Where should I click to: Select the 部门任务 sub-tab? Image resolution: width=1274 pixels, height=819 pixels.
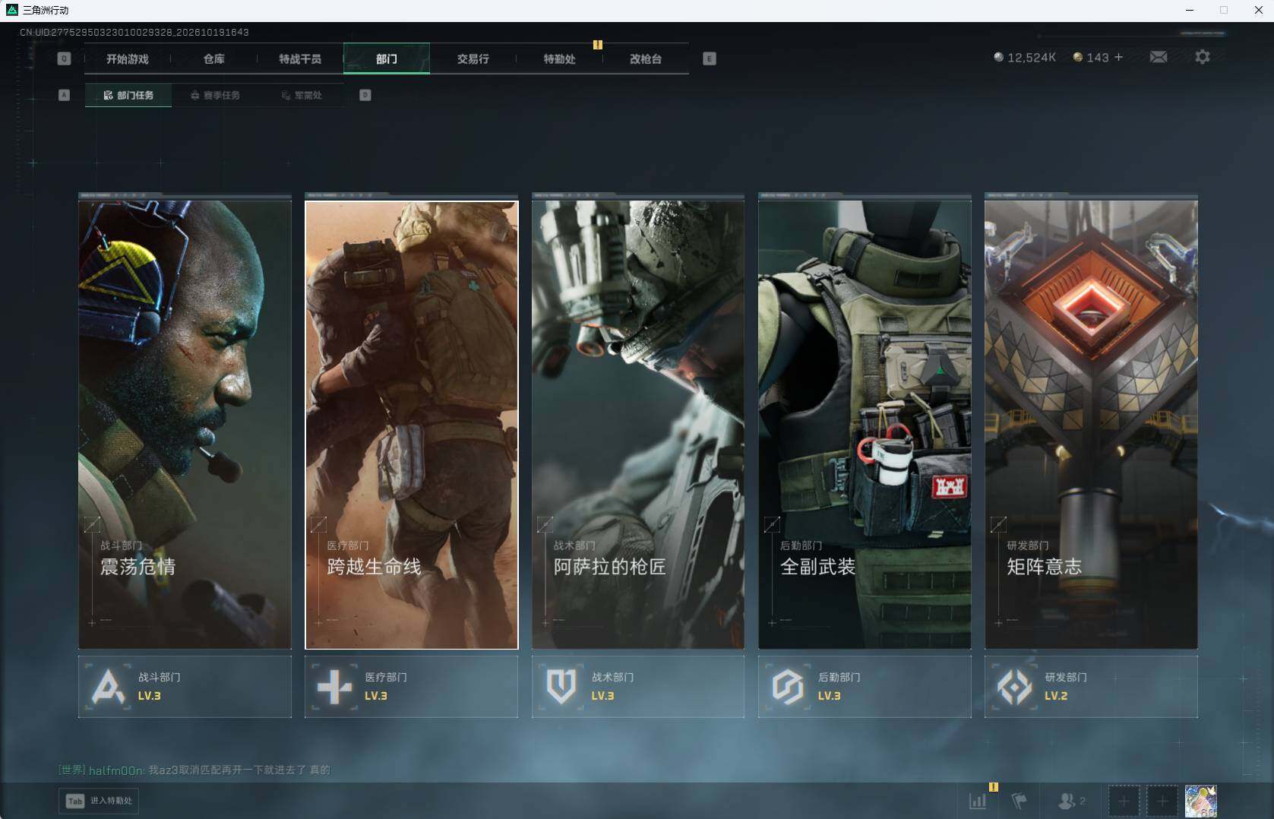(128, 95)
